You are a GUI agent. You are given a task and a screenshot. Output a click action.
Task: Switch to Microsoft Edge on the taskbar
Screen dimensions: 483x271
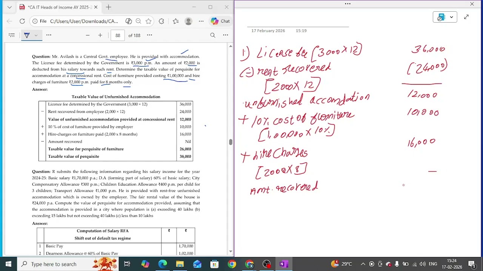point(163,264)
